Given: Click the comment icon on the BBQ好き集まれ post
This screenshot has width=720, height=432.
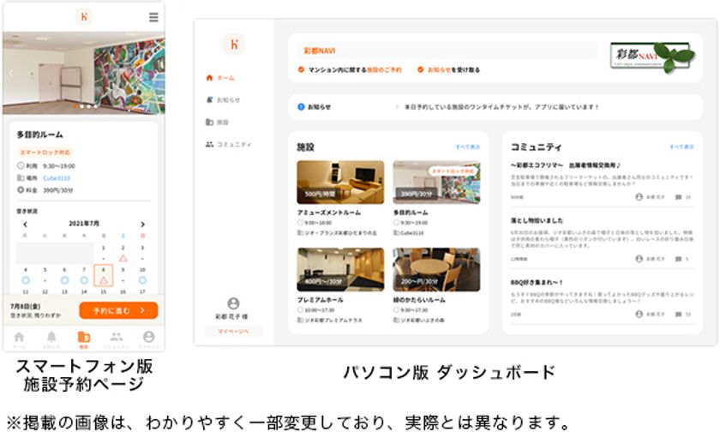Looking at the screenshot, I should pyautogui.click(x=678, y=314).
